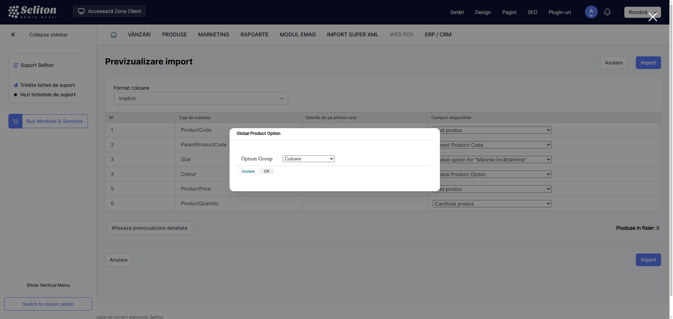
Task: Click the Seliton logo icon
Action: click(14, 12)
